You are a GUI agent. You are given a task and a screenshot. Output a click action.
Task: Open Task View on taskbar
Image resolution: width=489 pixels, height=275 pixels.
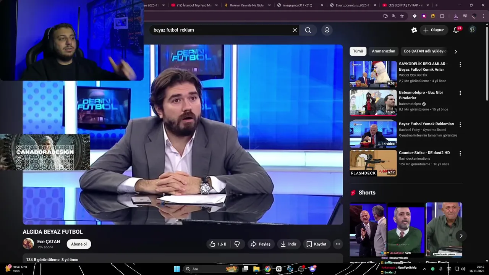(x=246, y=269)
